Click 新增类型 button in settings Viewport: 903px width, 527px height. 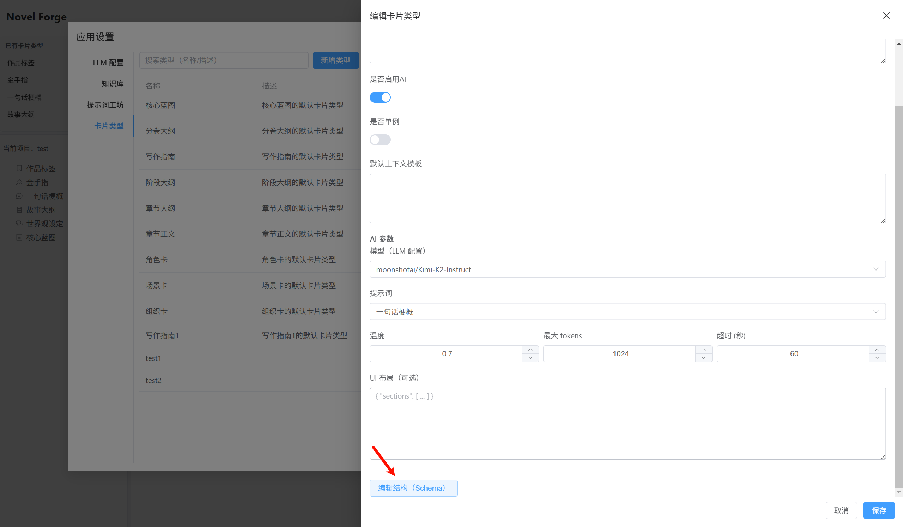(x=335, y=60)
